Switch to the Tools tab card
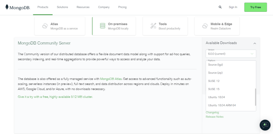 pyautogui.click(x=165, y=26)
